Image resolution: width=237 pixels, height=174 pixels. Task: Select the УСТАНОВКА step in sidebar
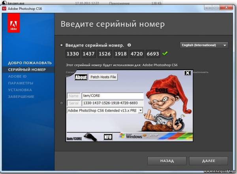tap(20, 90)
